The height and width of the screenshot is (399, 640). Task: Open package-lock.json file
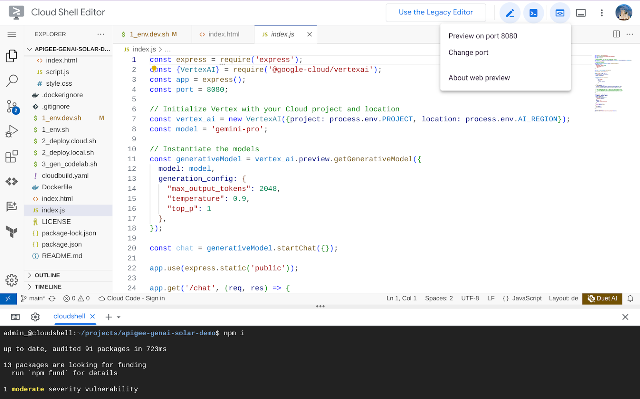pos(68,233)
